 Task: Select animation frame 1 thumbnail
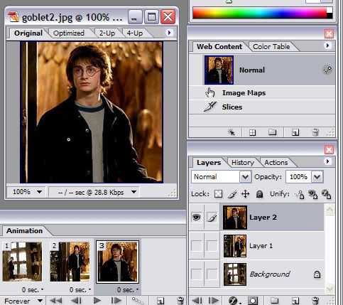point(22,262)
